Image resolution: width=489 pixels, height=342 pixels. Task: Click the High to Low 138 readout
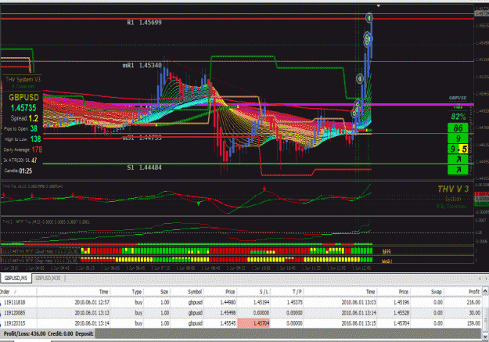23,139
